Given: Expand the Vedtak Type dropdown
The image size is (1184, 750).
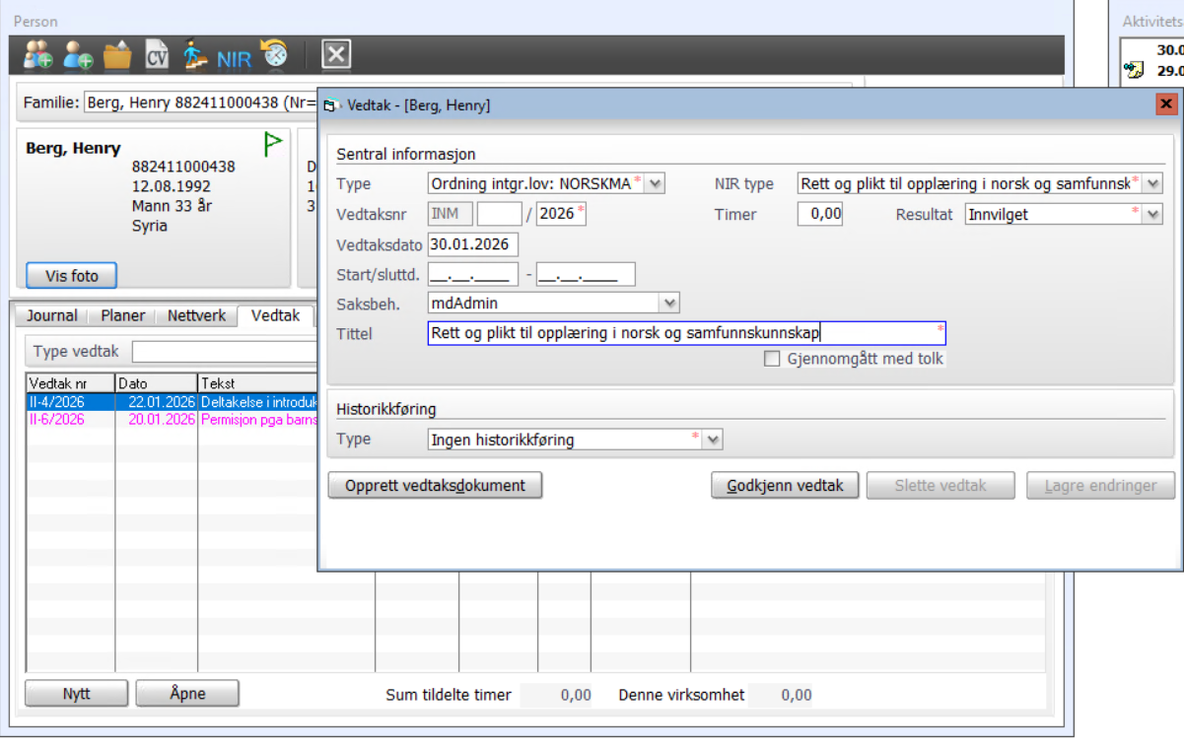Looking at the screenshot, I should tap(656, 183).
